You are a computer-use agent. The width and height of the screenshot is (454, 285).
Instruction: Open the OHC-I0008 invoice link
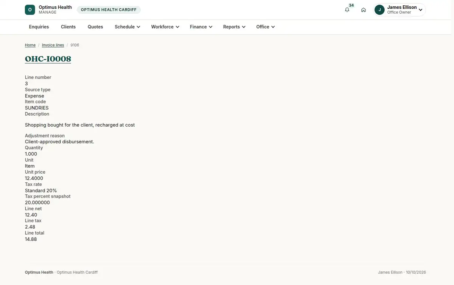point(48,59)
